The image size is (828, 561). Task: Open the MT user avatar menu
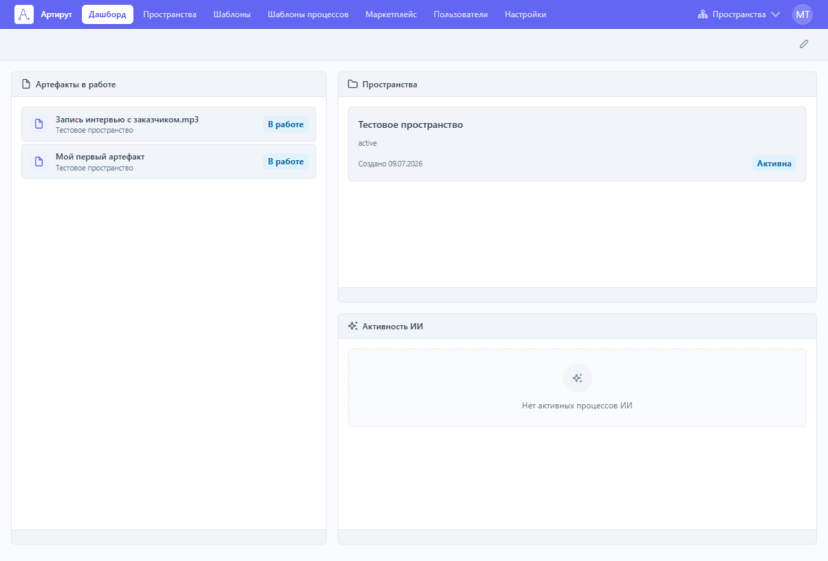pos(803,14)
